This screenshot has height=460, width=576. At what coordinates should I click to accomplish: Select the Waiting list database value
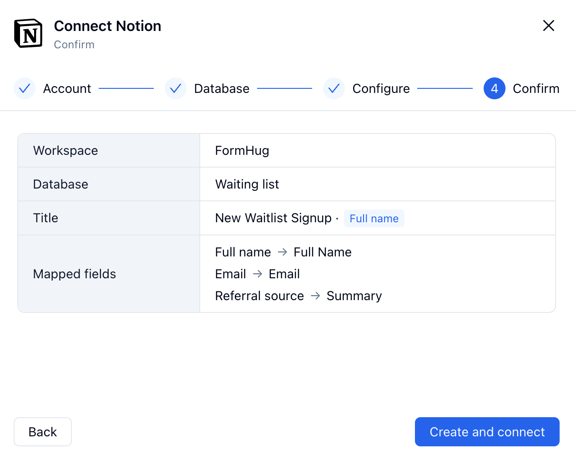[247, 184]
